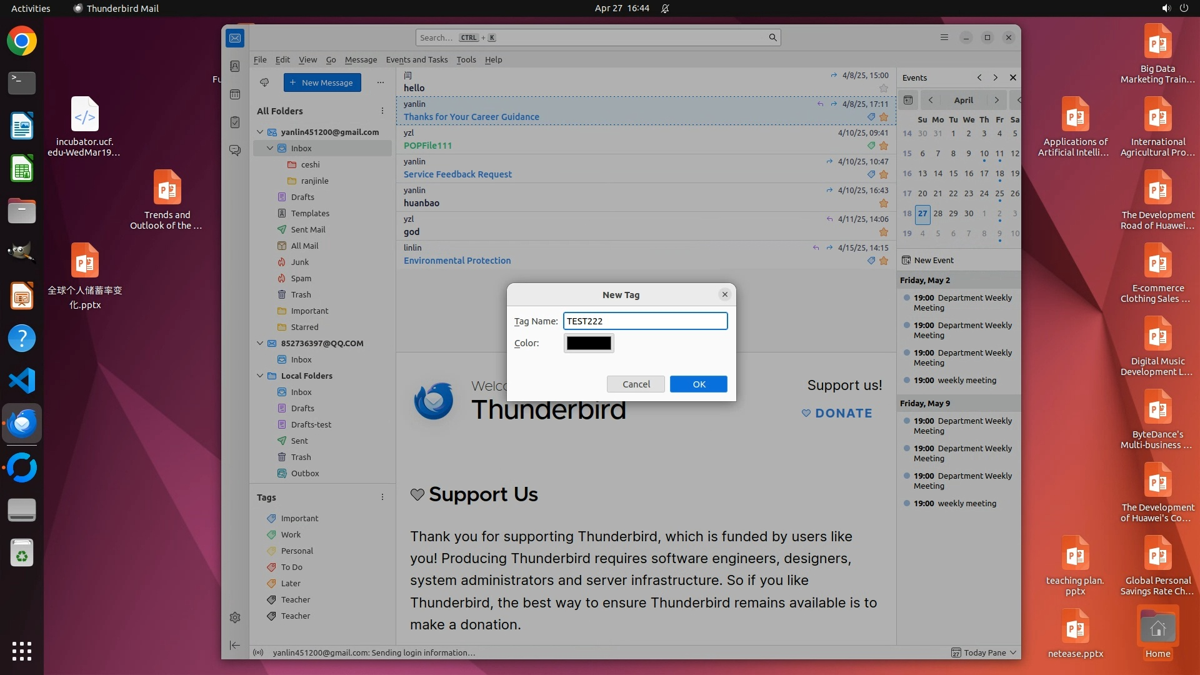Viewport: 1200px width, 675px height.
Task: Open the Address Book space icon
Action: 235,66
